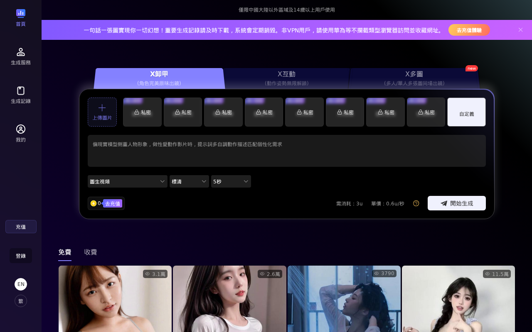The image size is (532, 332).
Task: Click the sidebar 充值 button
Action: point(21,227)
